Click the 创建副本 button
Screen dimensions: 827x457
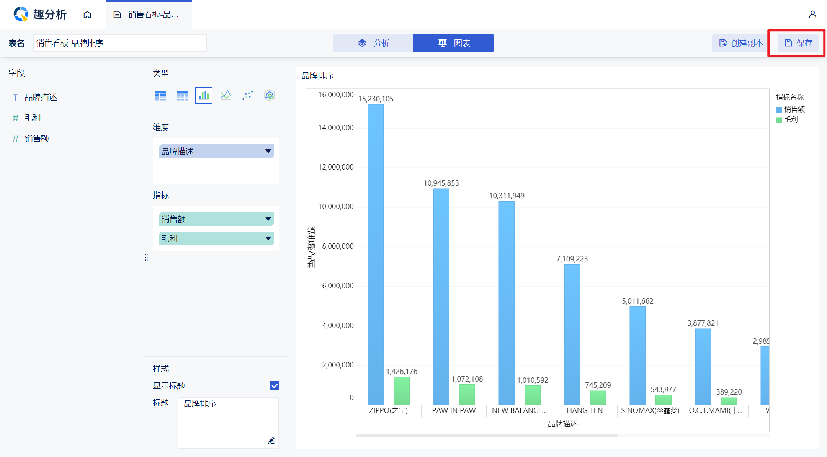[x=741, y=43]
